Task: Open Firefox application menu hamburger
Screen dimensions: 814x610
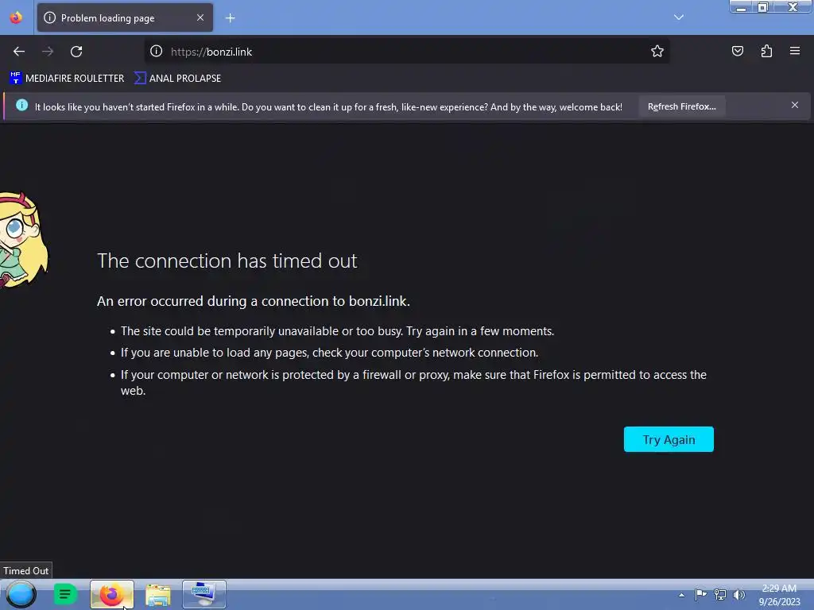Action: click(795, 51)
